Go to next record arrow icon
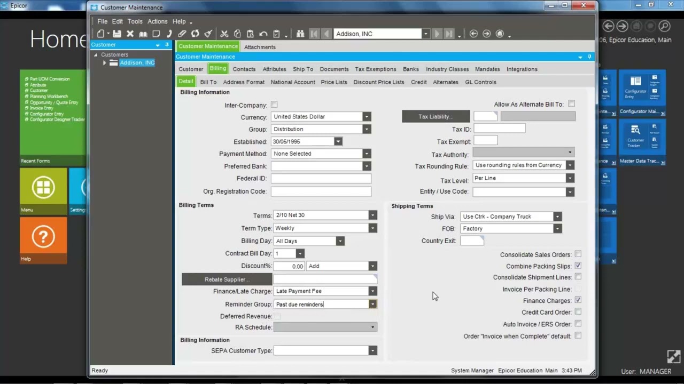 437,34
